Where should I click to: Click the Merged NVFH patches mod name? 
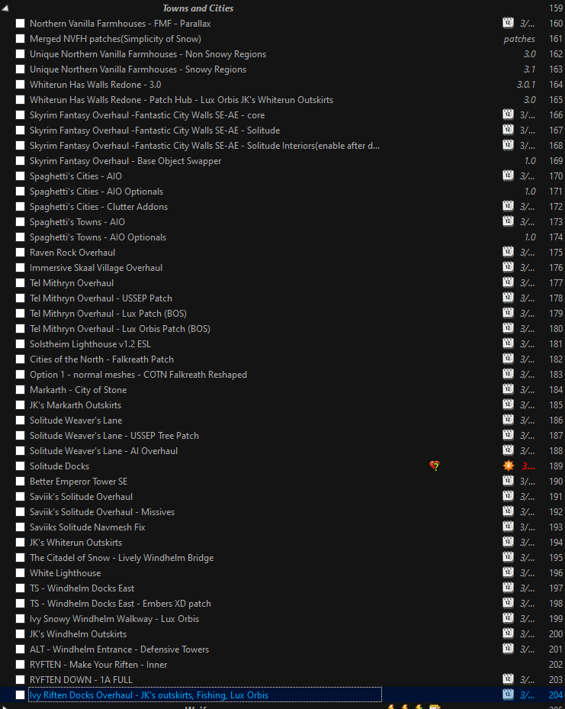[x=115, y=39]
